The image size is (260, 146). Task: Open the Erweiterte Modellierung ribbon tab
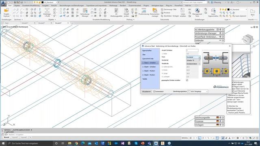click(31, 5)
